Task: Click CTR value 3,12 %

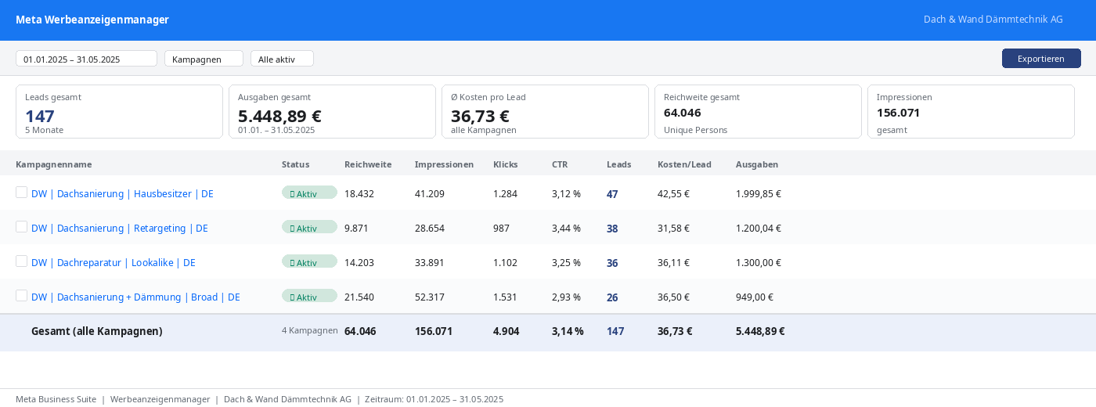Action: click(x=566, y=194)
